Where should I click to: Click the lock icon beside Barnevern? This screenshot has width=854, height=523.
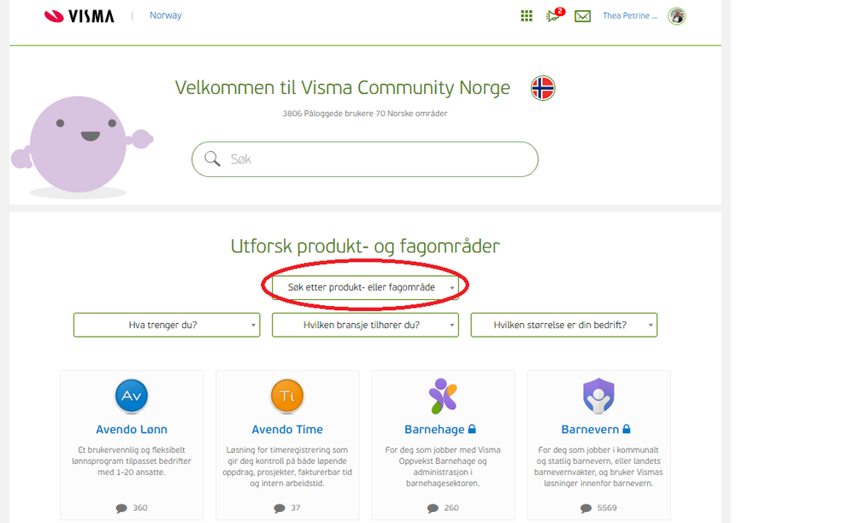[627, 429]
